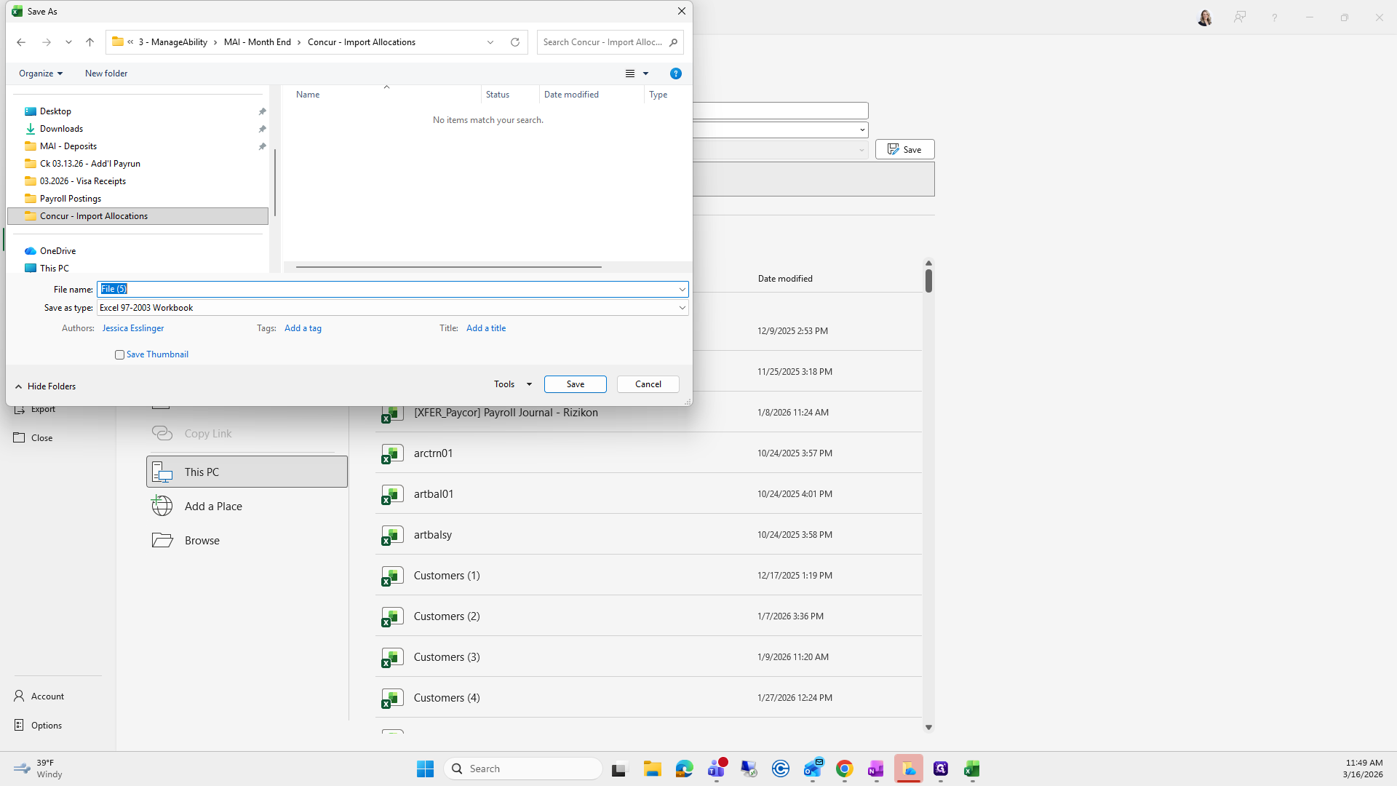
Task: Refresh the Concur folder listing
Action: (x=515, y=42)
